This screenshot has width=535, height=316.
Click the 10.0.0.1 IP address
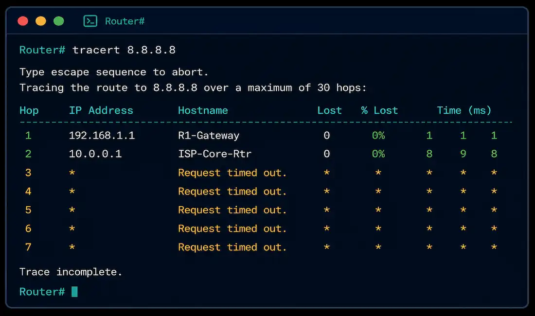(x=95, y=154)
